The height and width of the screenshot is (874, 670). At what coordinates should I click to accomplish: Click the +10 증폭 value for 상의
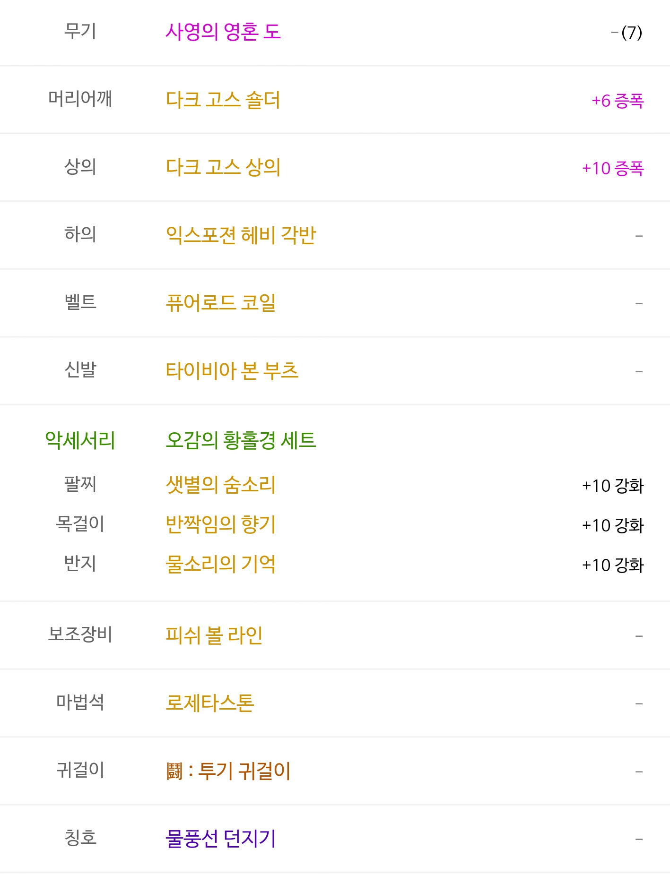coord(613,168)
